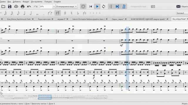Close the БОЖЕ ВЕЛИКИЙ, ЄДИНИЙ tab
188x105 pixels.
tap(167, 19)
